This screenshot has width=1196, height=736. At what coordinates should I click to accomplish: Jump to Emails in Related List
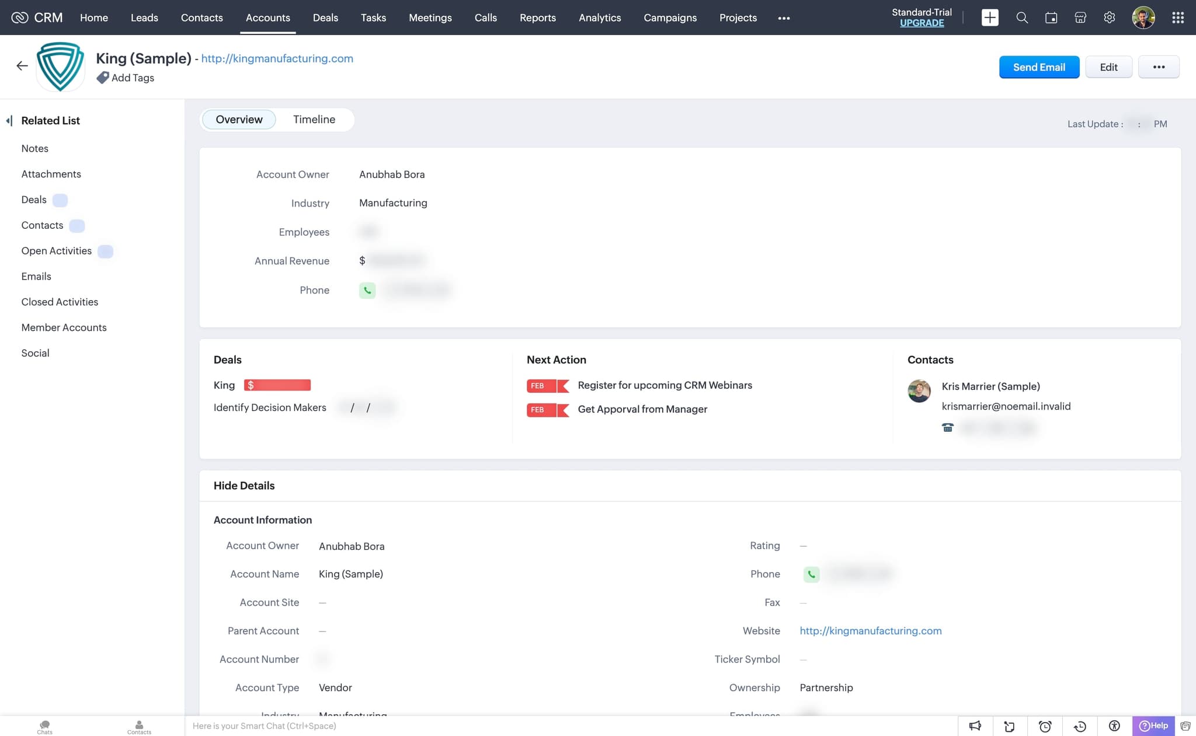click(x=36, y=277)
